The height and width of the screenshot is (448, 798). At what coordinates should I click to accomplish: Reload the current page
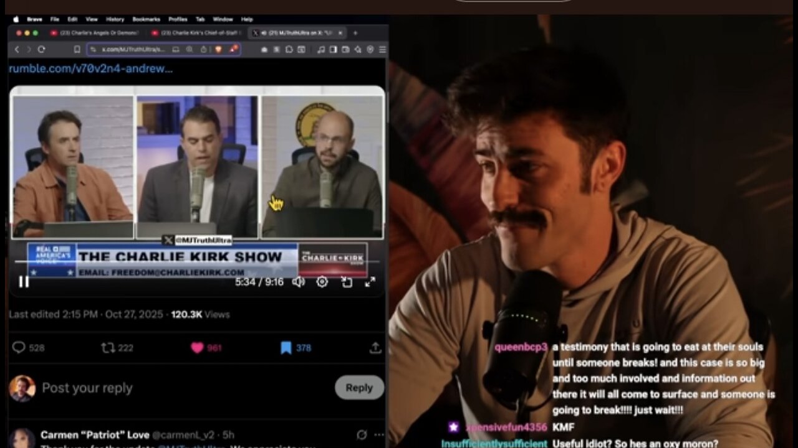pyautogui.click(x=41, y=49)
